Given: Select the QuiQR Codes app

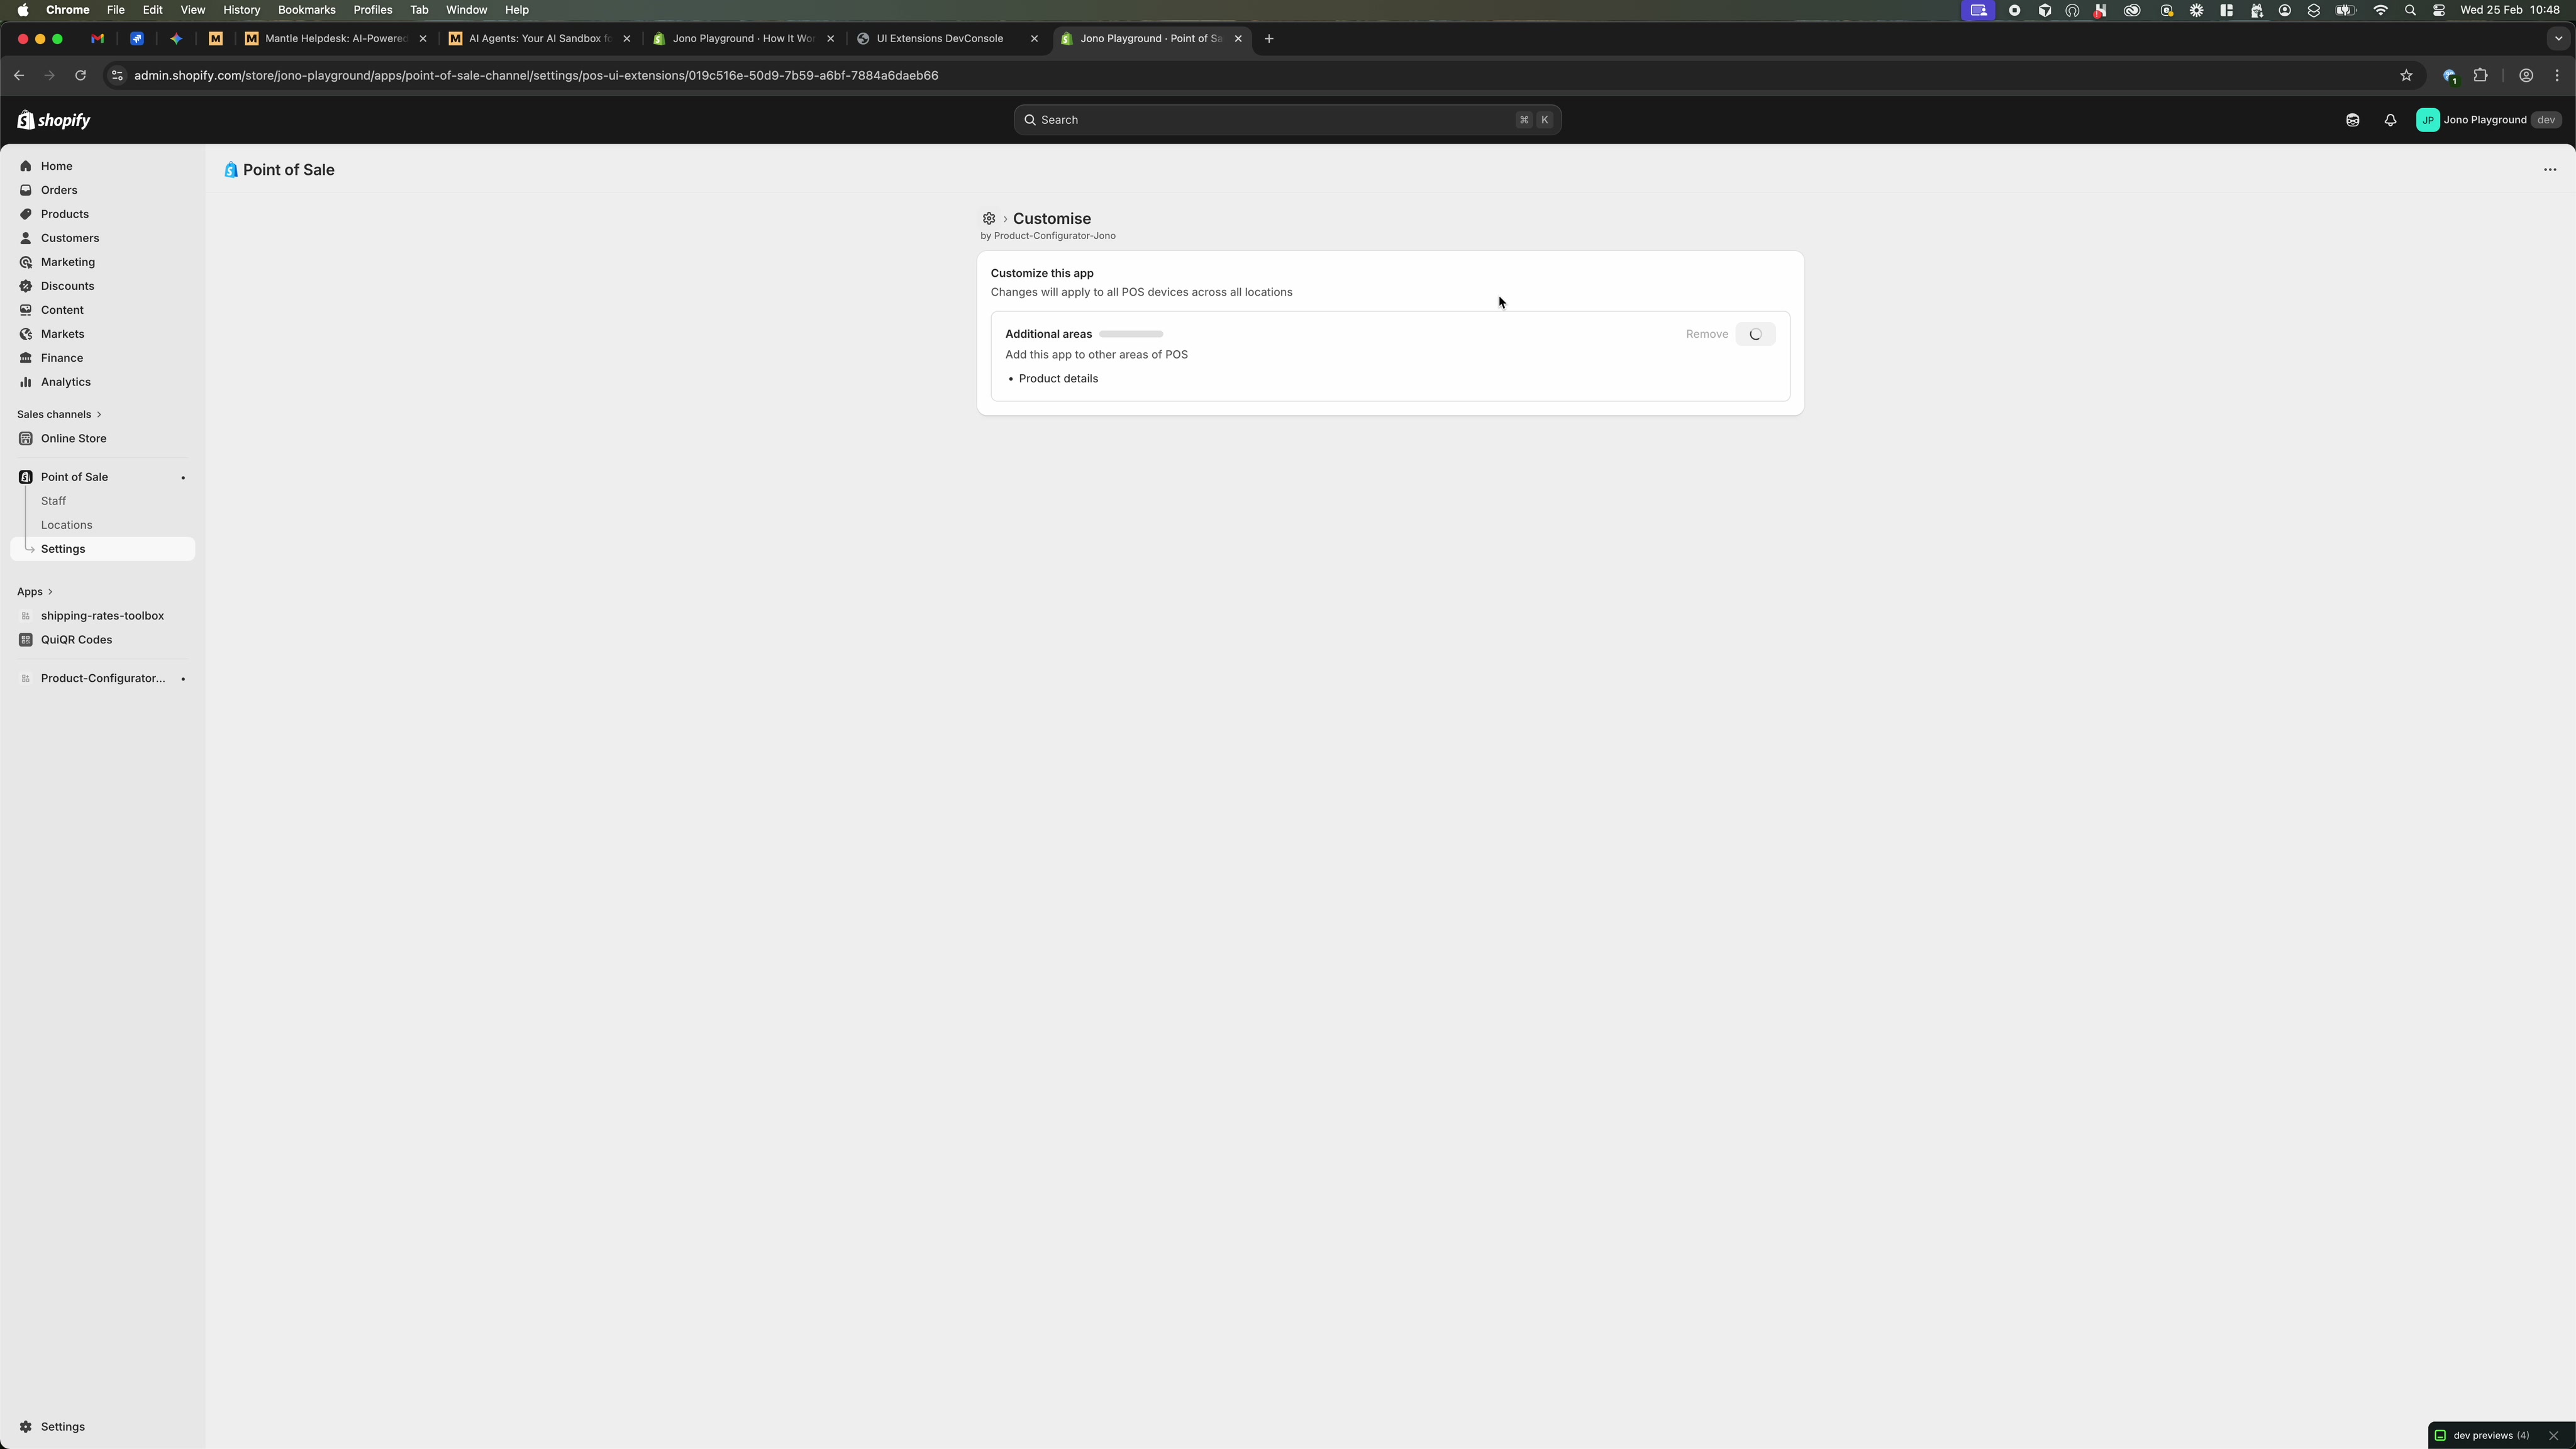Looking at the screenshot, I should coord(75,640).
